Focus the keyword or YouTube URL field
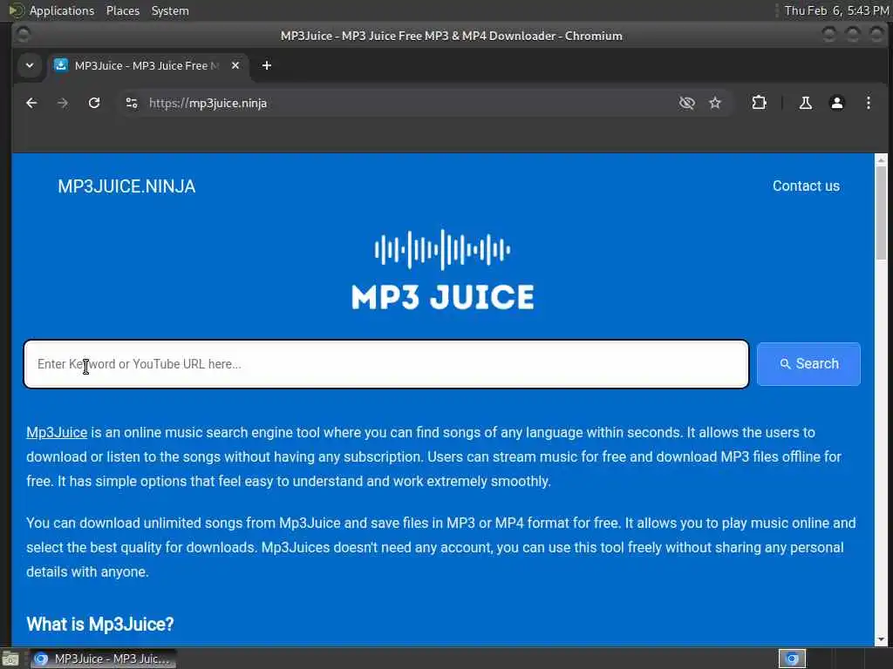This screenshot has width=893, height=669. (x=386, y=364)
